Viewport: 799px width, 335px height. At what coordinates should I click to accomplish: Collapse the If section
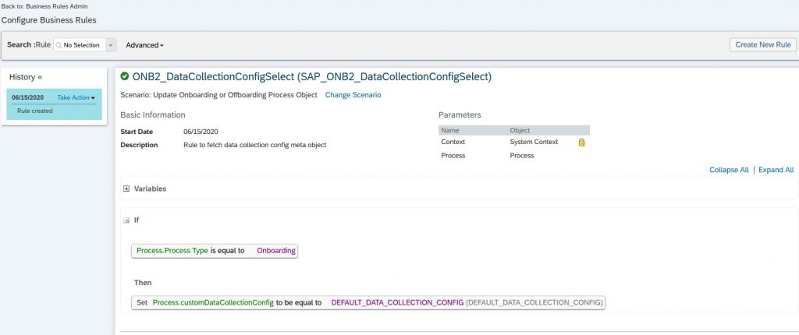point(126,220)
